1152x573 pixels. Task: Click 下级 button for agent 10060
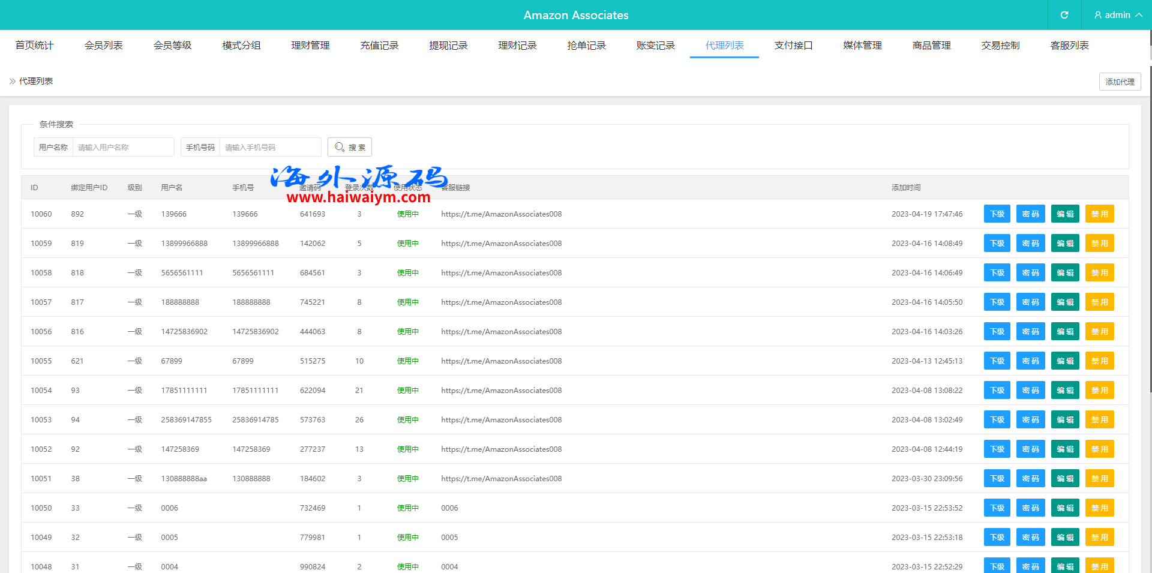[997, 214]
